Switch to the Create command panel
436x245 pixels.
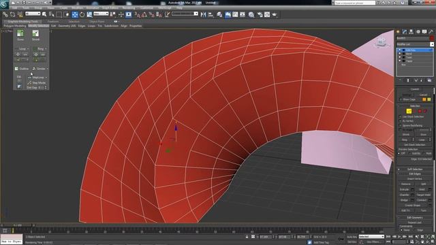pos(398,32)
